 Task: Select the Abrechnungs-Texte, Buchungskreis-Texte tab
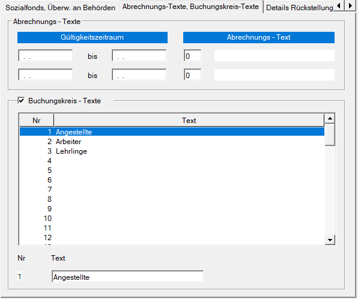[x=190, y=7]
